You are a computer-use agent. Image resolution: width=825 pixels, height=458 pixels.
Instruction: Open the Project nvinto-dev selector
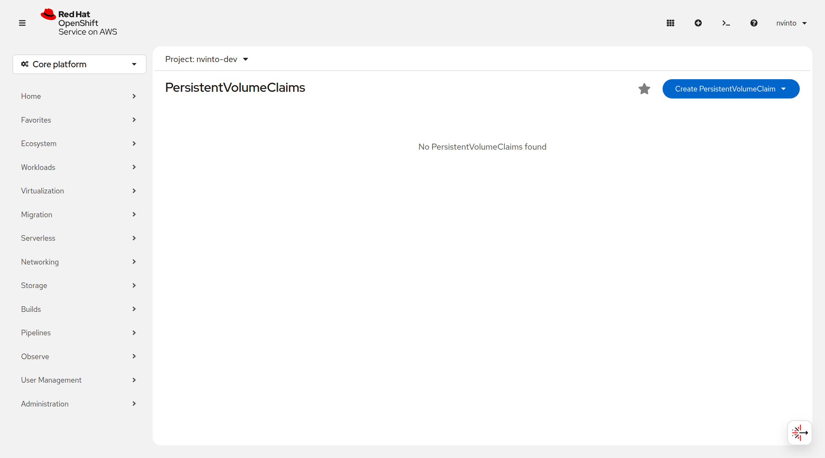(207, 59)
